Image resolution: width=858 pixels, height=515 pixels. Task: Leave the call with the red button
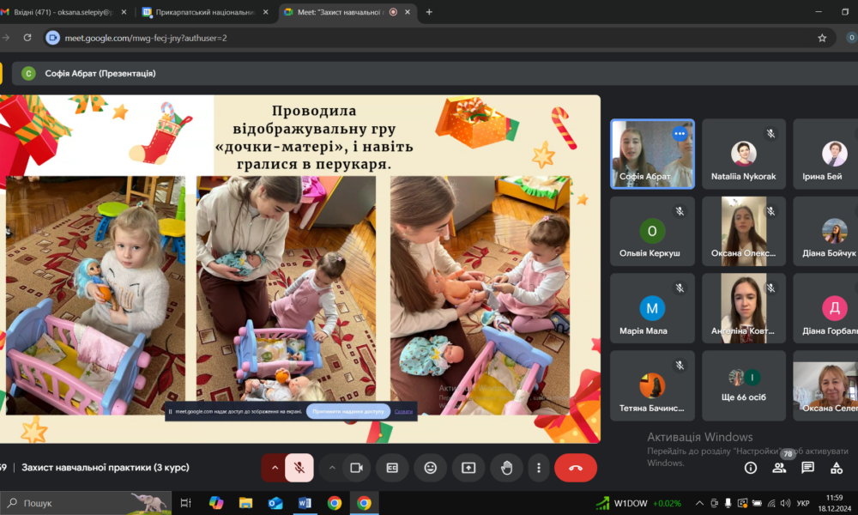coord(576,468)
